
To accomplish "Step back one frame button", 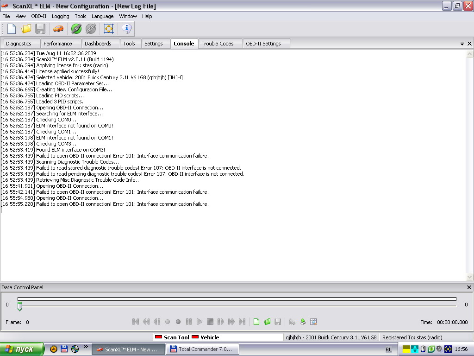I will (x=157, y=322).
